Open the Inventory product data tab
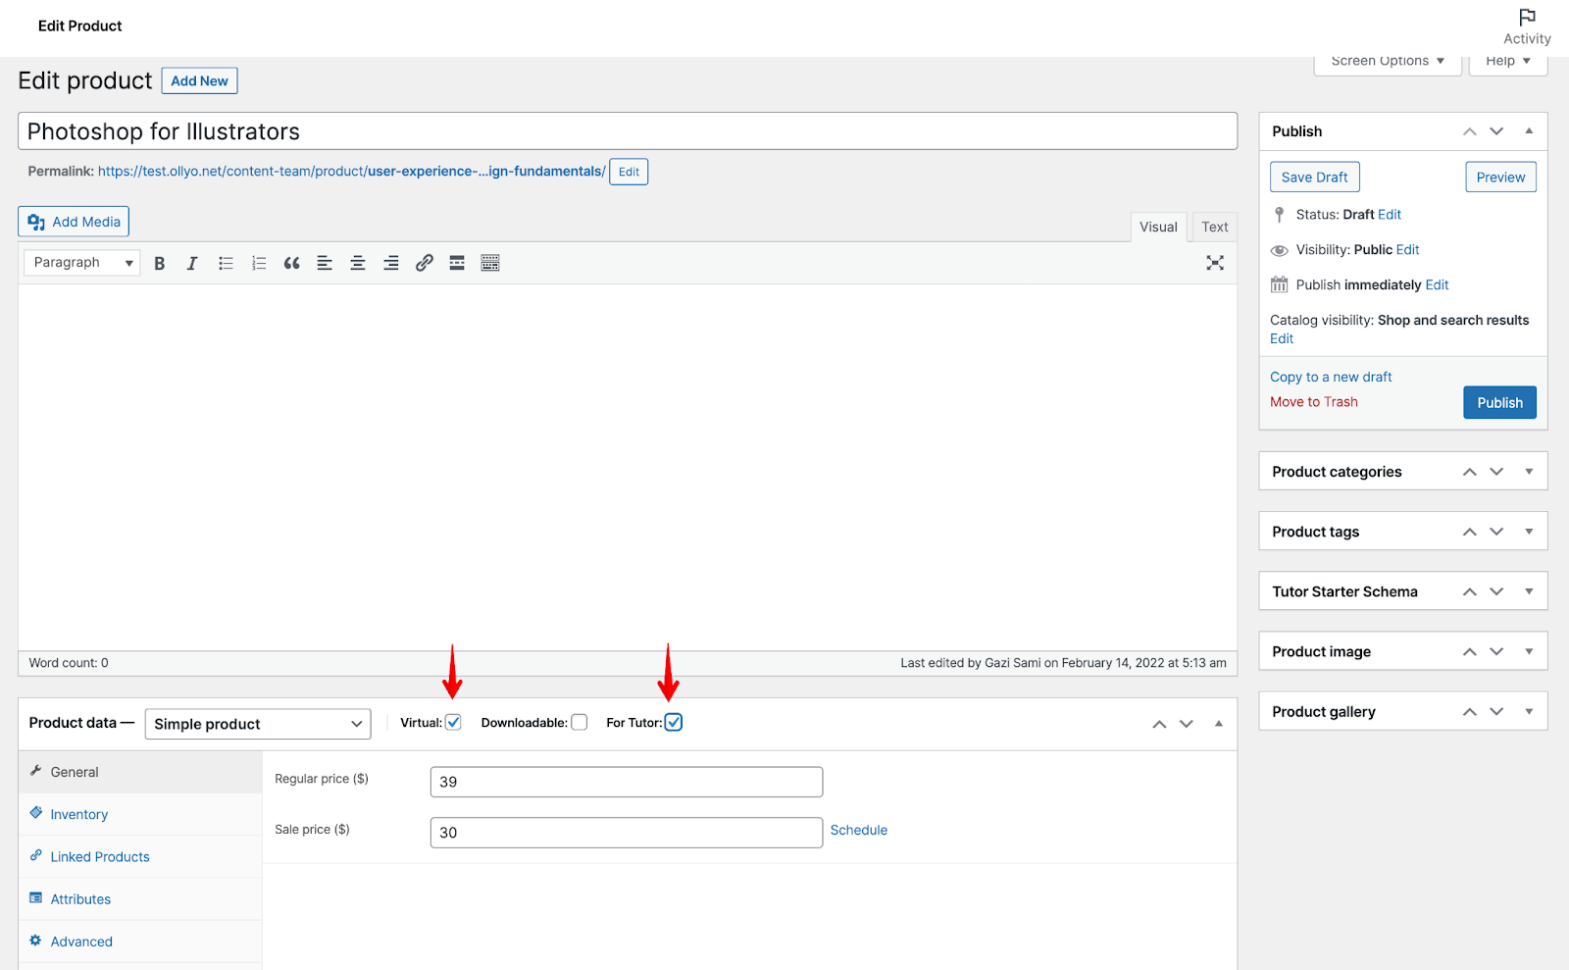The height and width of the screenshot is (970, 1569). click(x=140, y=814)
